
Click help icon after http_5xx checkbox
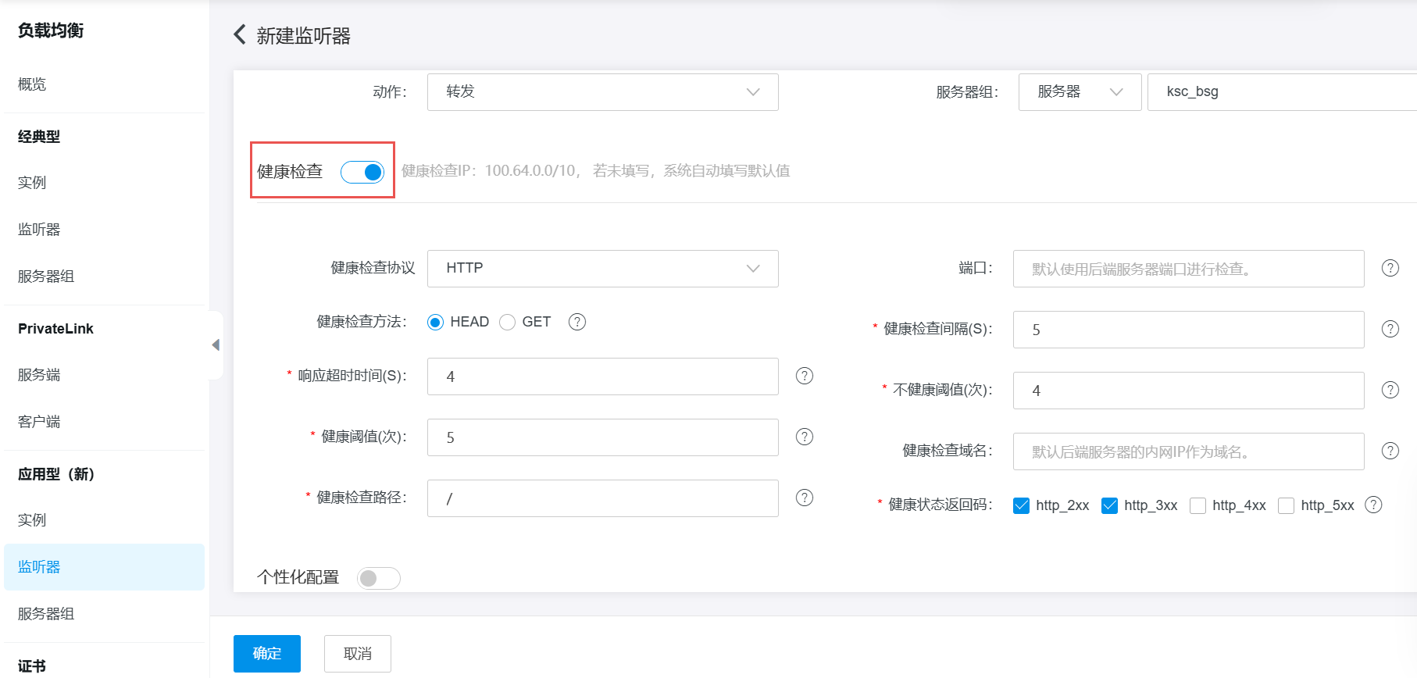[x=1372, y=505]
